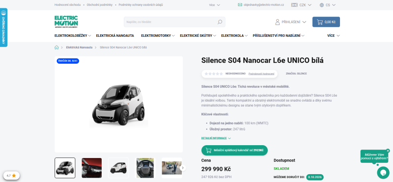The height and width of the screenshot is (182, 393).
Task: Click the currency banknote icon
Action: [x=294, y=5]
